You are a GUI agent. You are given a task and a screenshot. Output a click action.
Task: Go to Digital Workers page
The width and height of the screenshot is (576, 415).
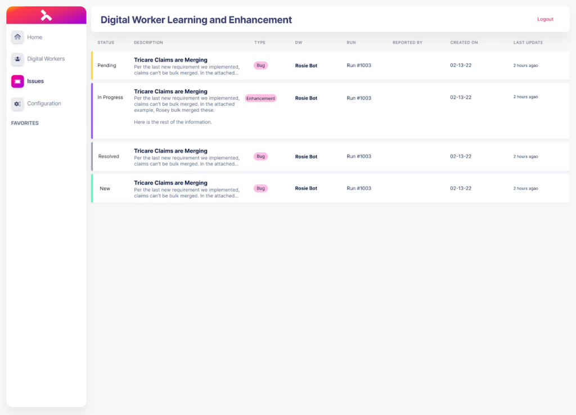pyautogui.click(x=46, y=59)
